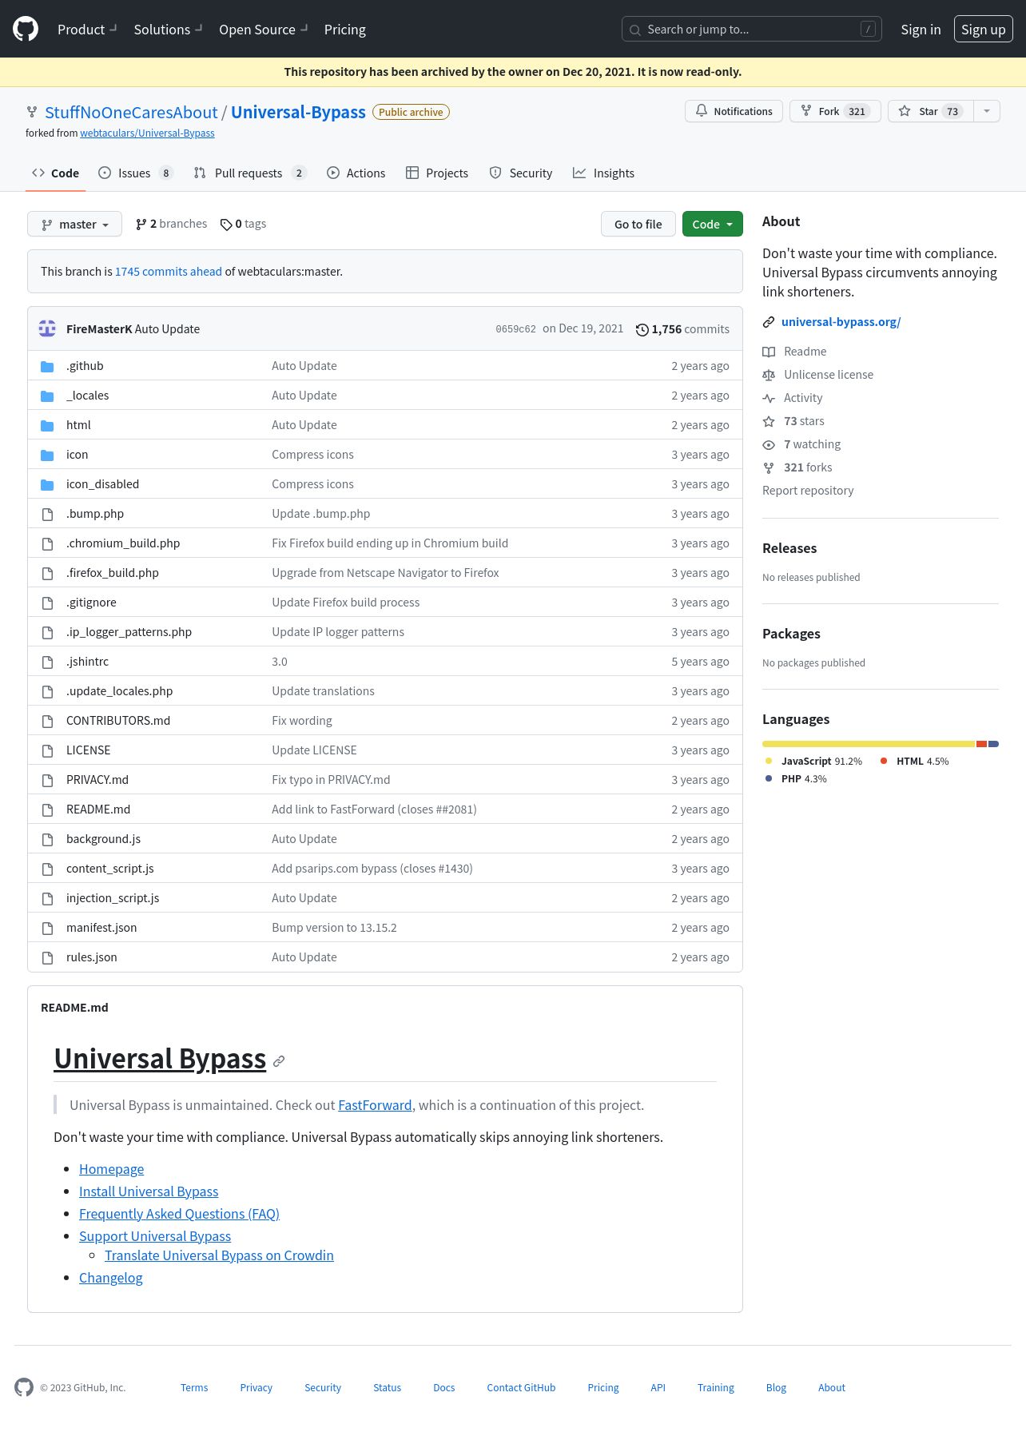
Task: Click the file icon beside manifest.json
Action: 47,928
